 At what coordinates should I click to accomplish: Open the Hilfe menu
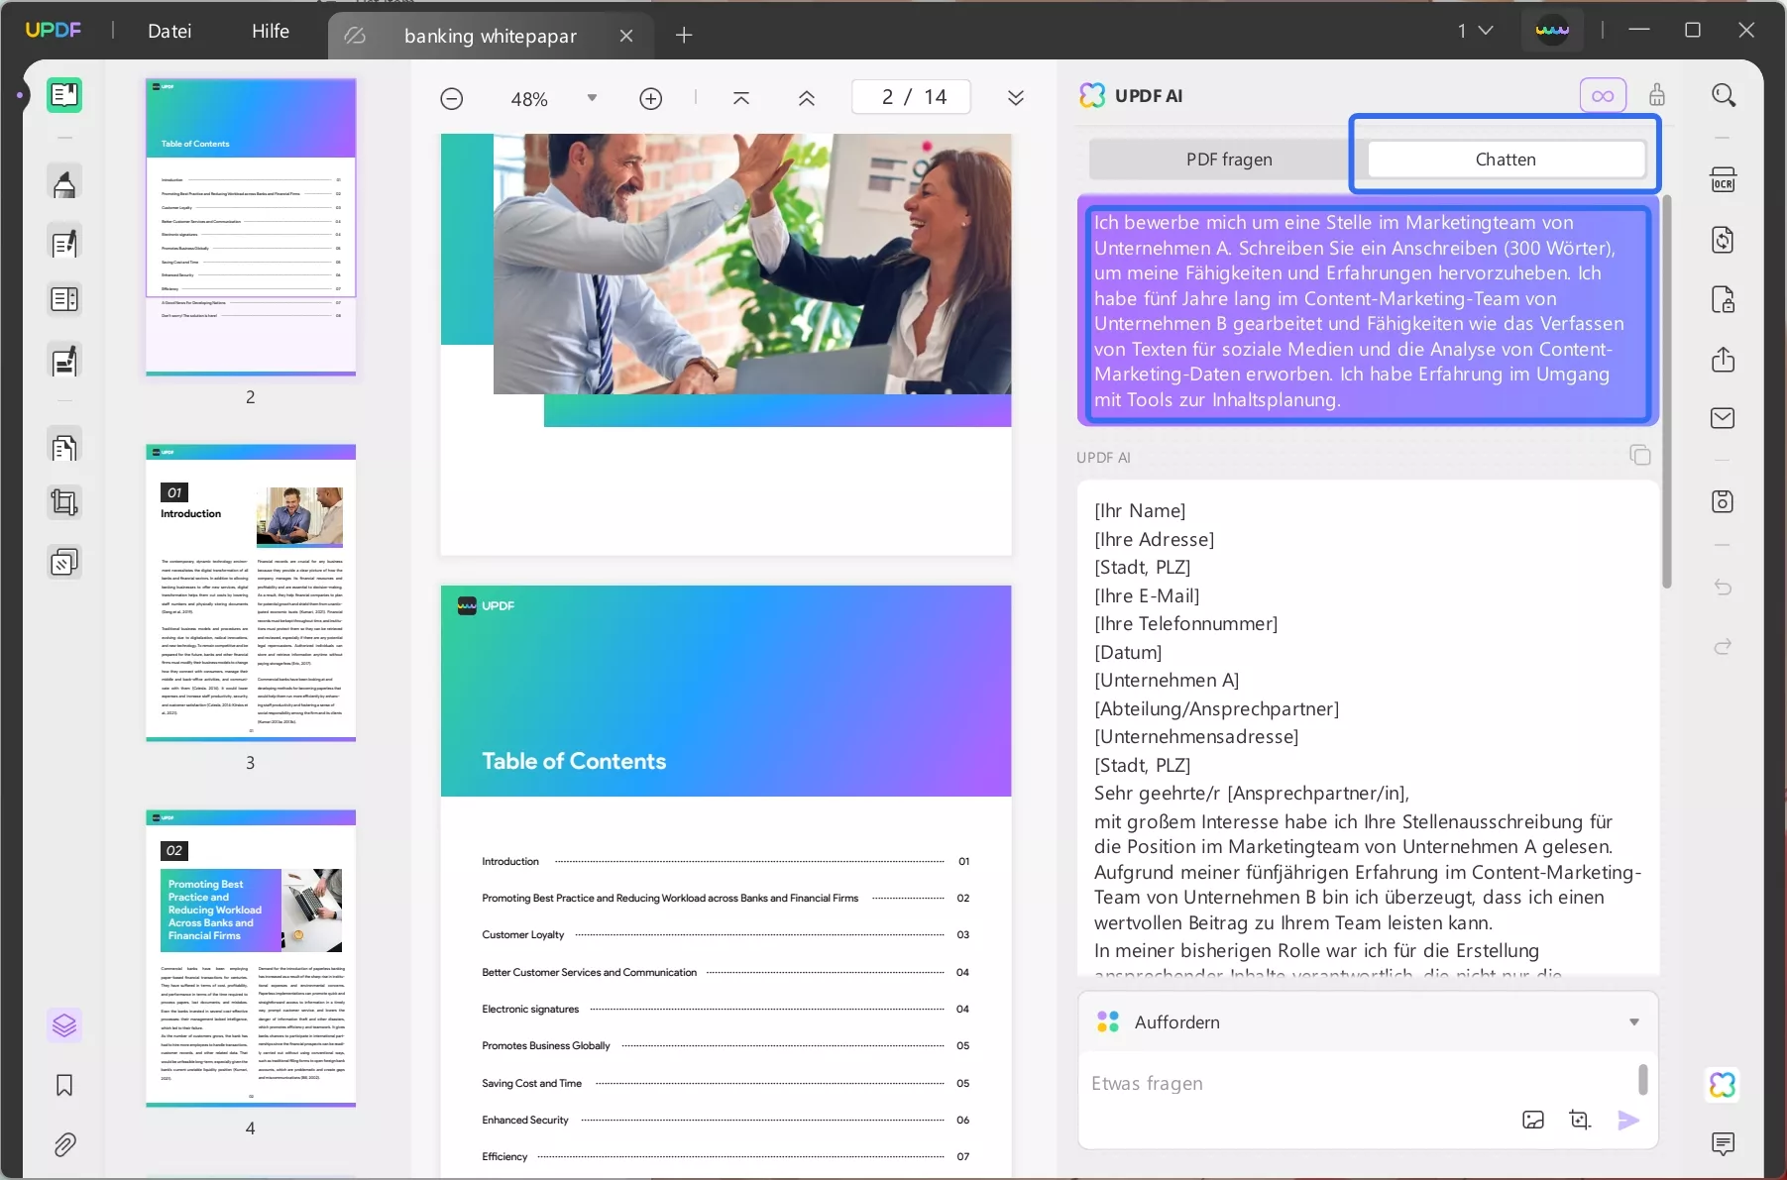pos(271,31)
